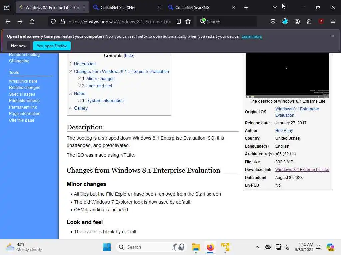Click the browser Search box

226,22
